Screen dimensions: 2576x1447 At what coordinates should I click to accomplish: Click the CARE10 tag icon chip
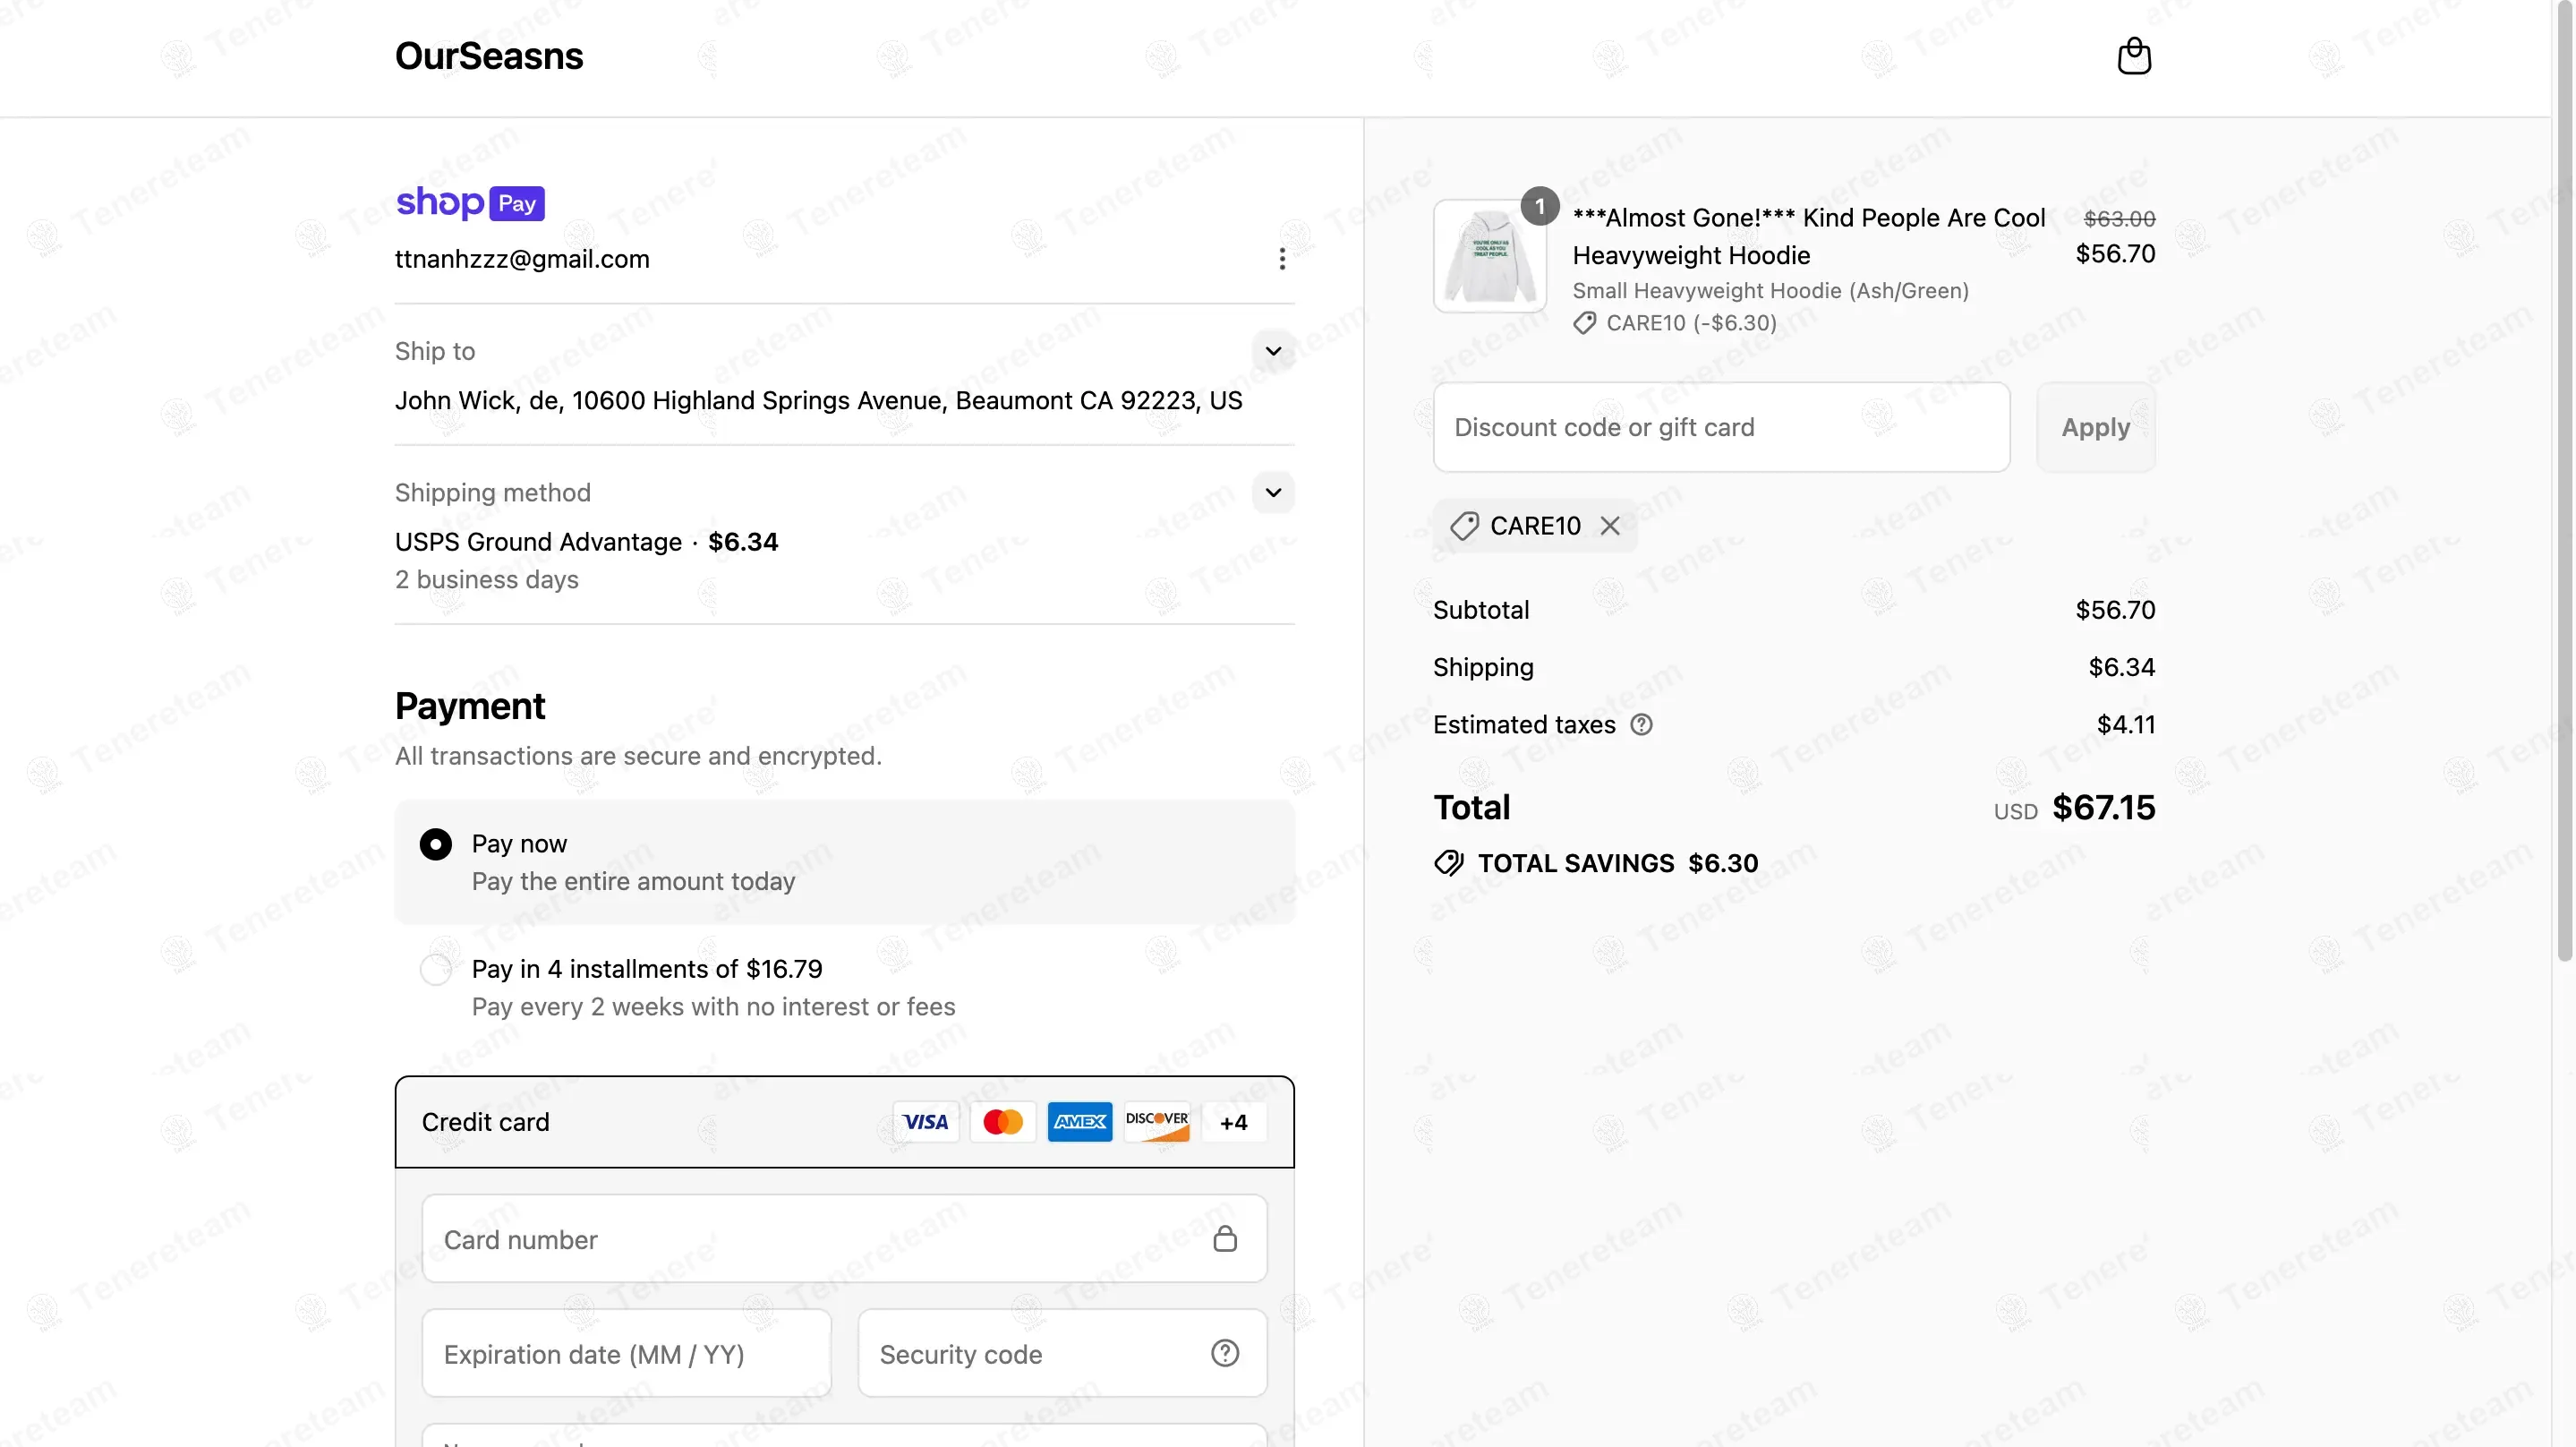pyautogui.click(x=1464, y=527)
